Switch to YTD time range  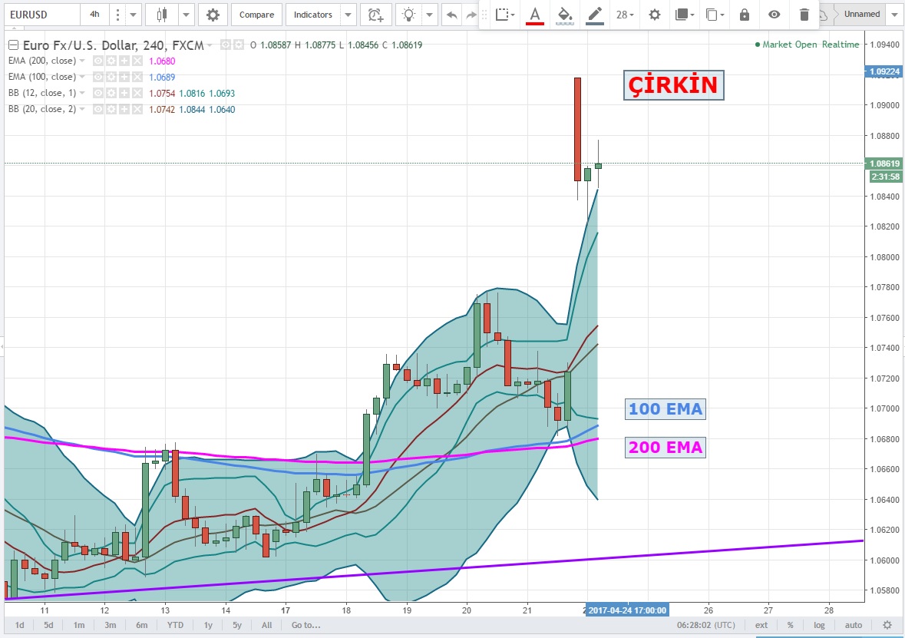(175, 625)
